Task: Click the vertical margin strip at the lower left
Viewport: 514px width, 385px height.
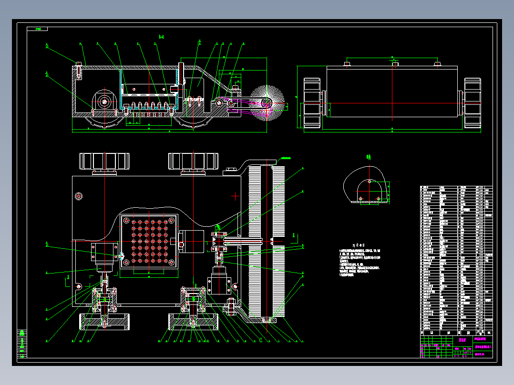Action: coord(22,344)
